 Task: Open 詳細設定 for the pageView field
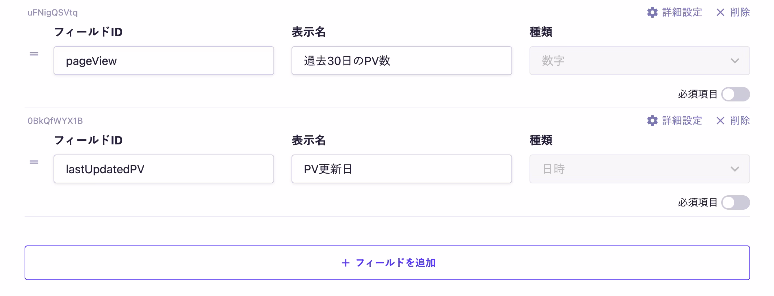tap(682, 12)
